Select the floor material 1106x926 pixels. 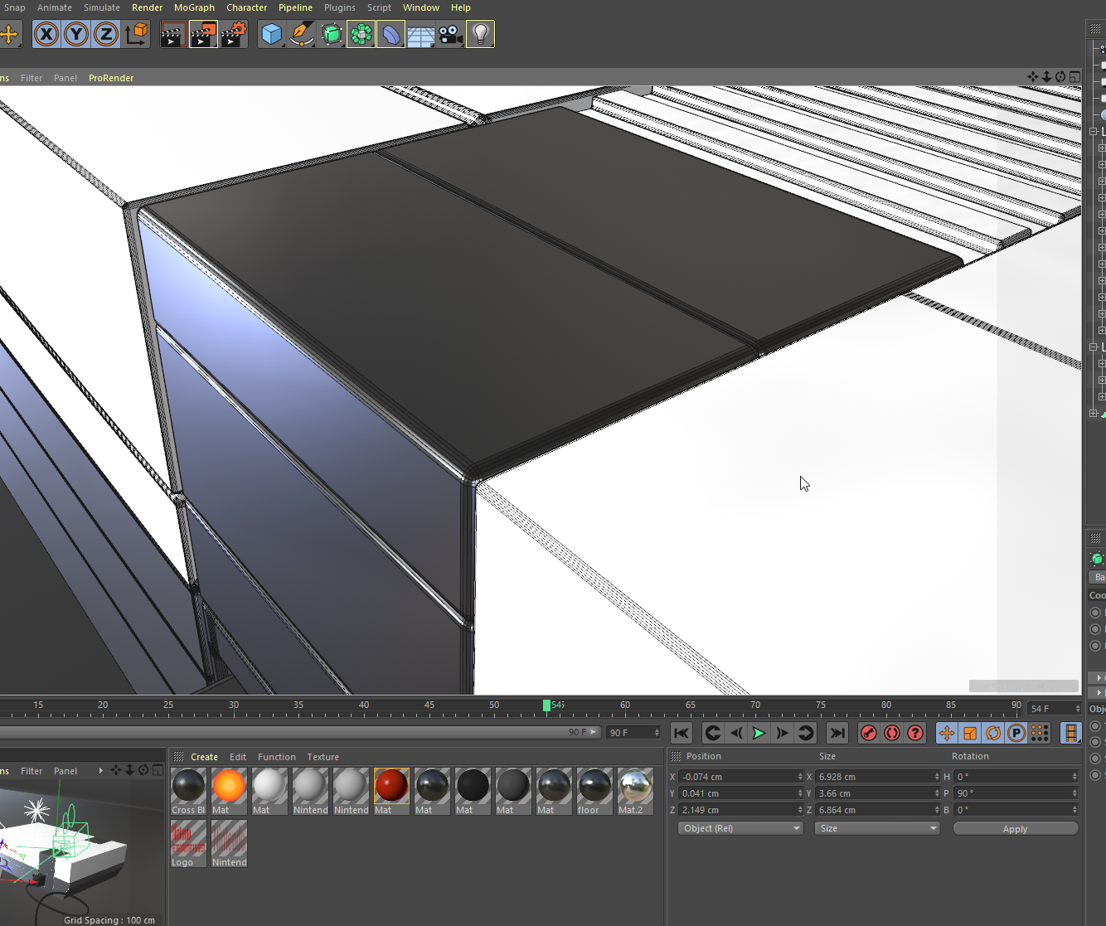[x=594, y=791]
